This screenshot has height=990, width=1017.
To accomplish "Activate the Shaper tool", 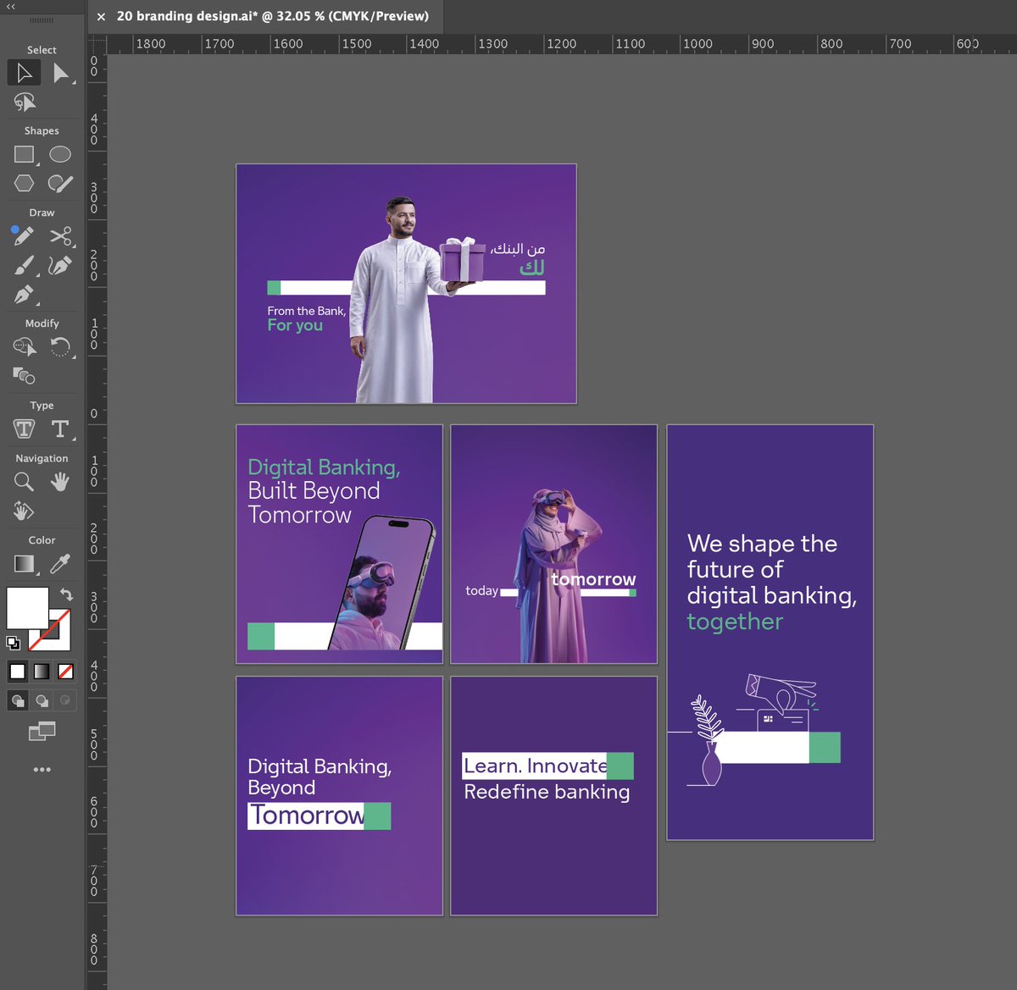I will (60, 184).
